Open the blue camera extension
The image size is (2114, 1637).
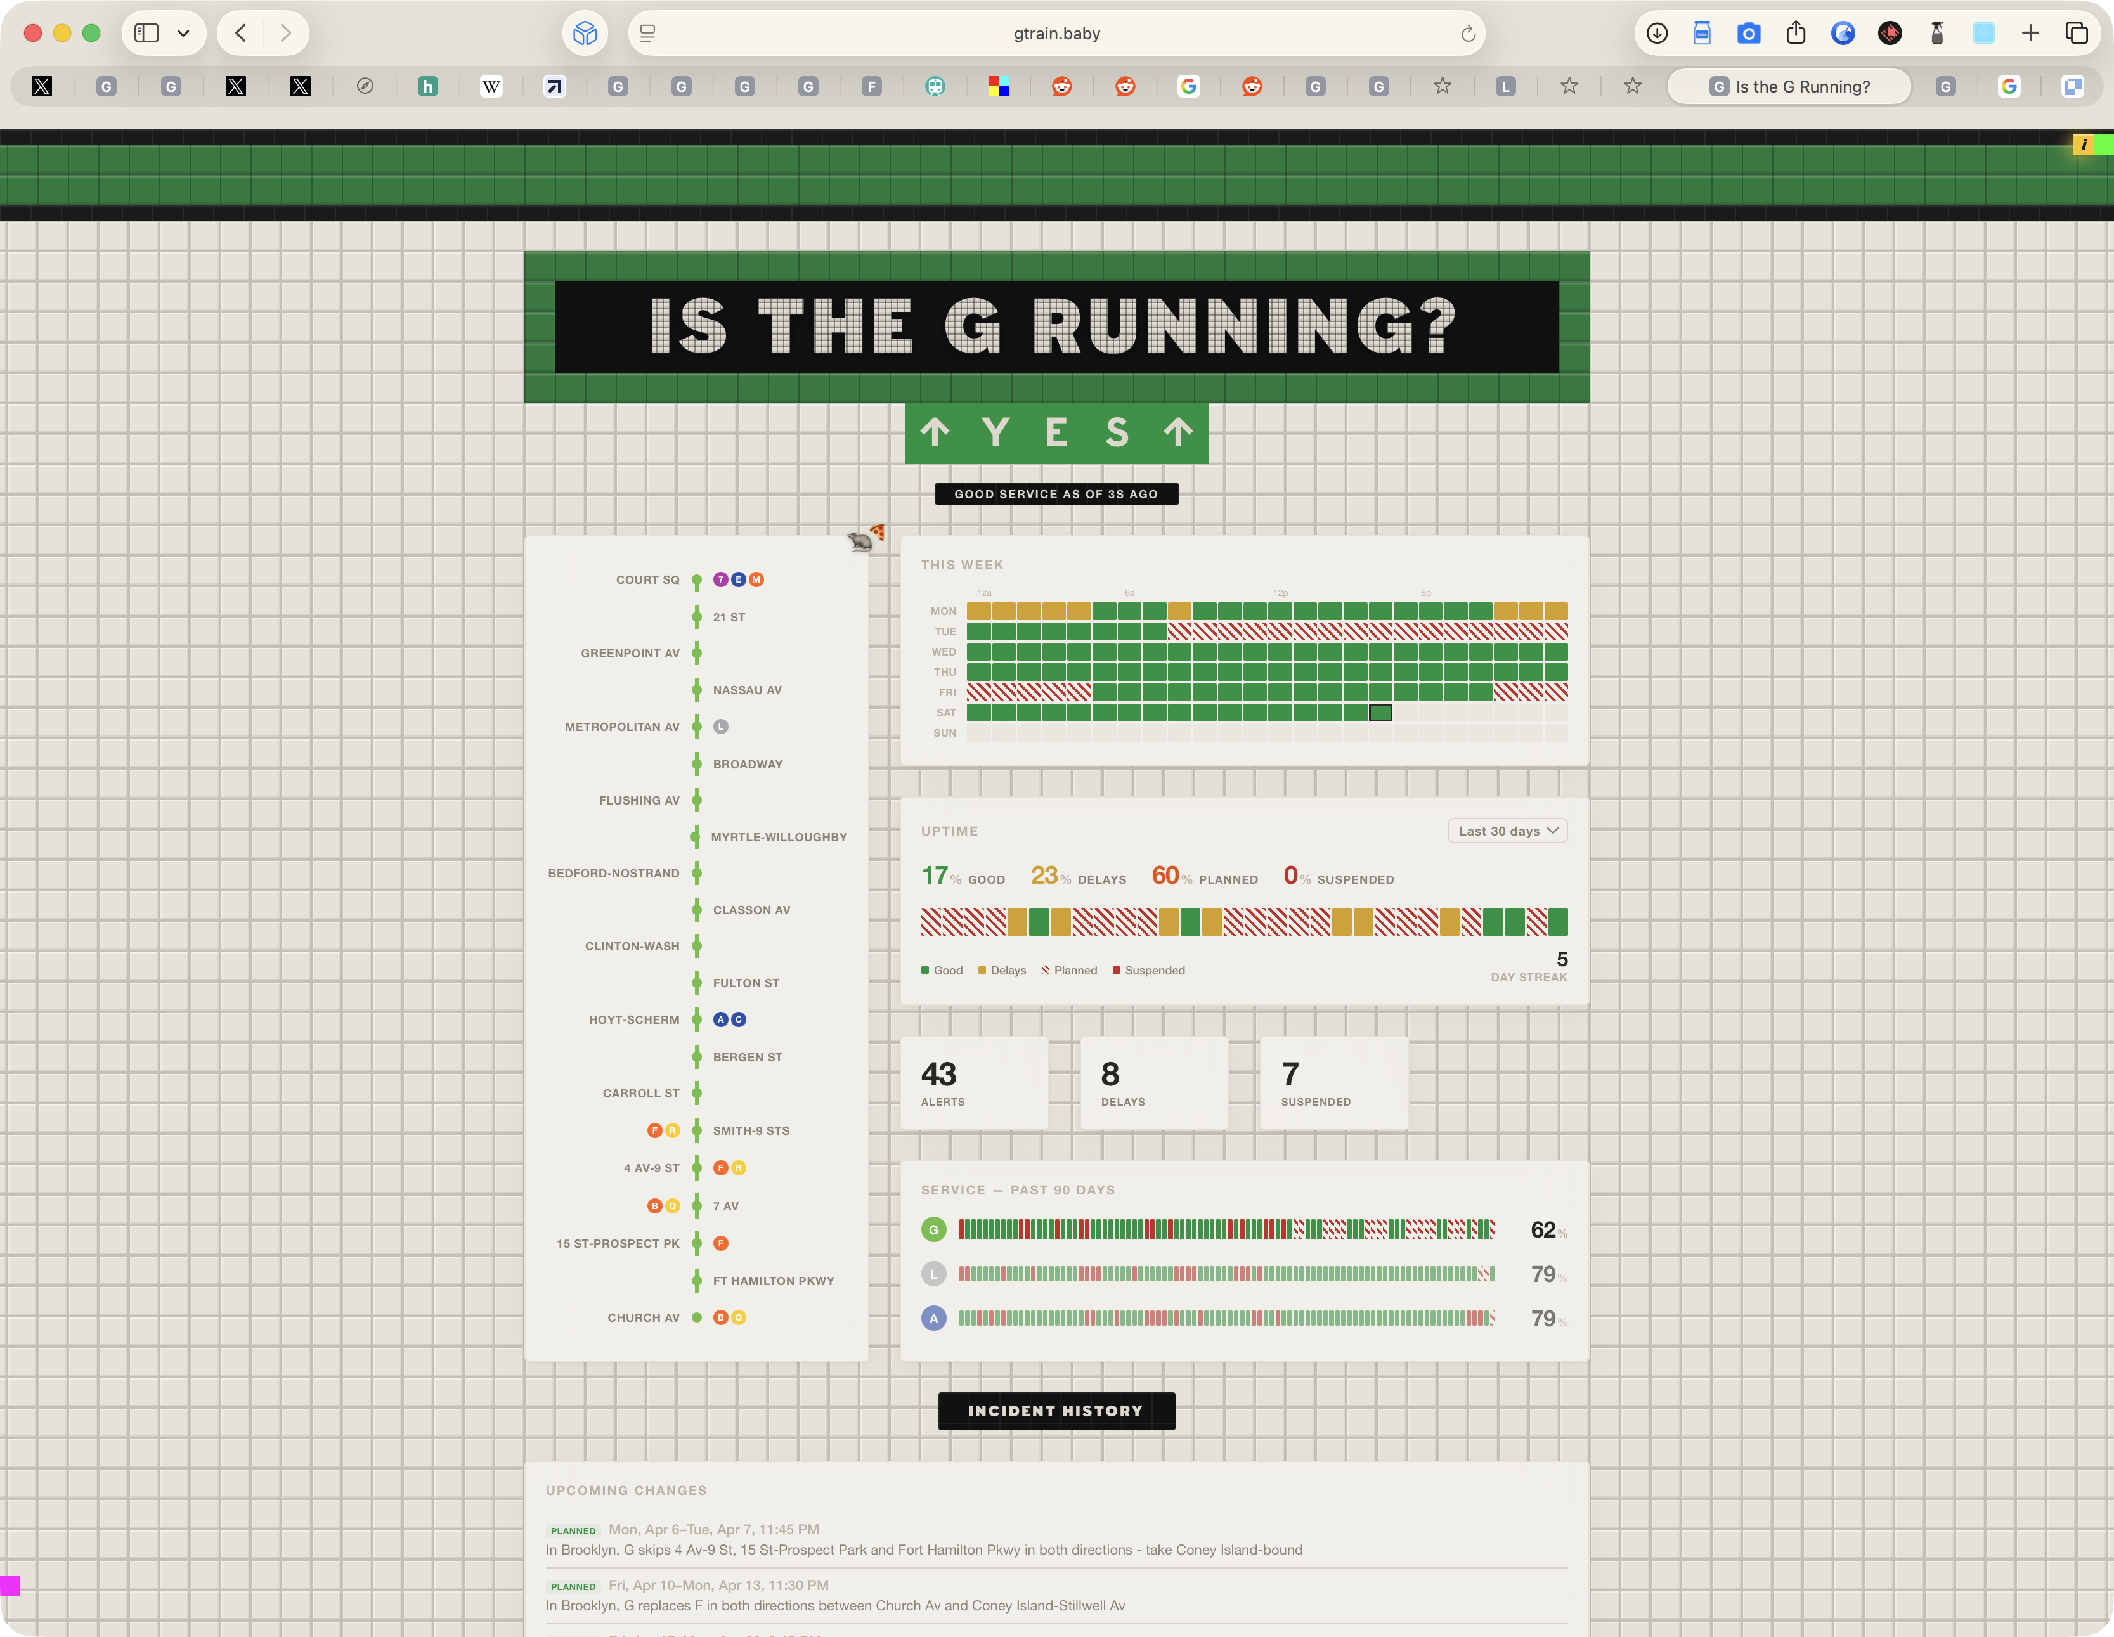1748,34
